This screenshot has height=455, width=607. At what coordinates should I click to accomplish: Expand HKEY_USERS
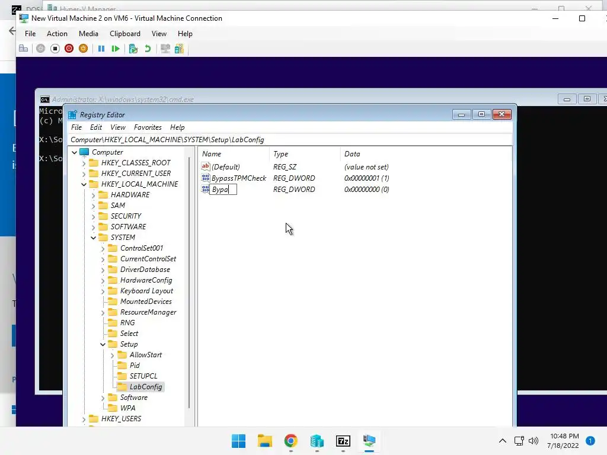pos(84,419)
